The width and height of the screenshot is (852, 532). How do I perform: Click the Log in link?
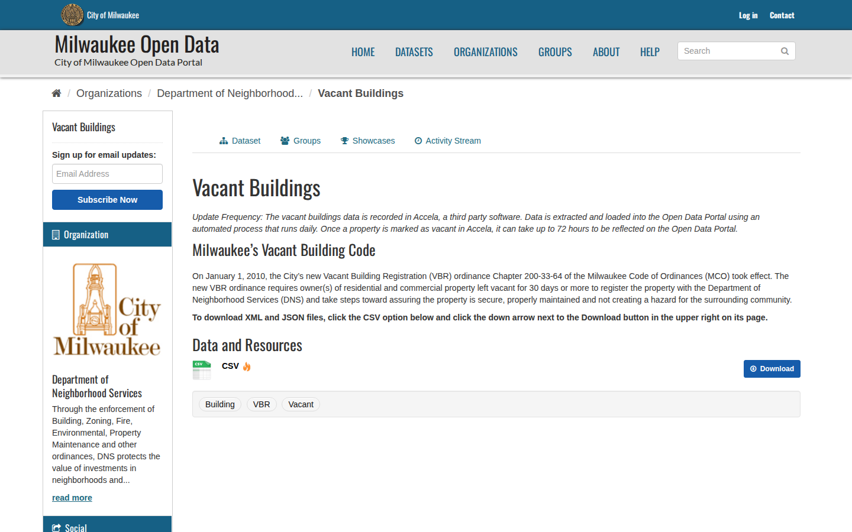(x=748, y=15)
